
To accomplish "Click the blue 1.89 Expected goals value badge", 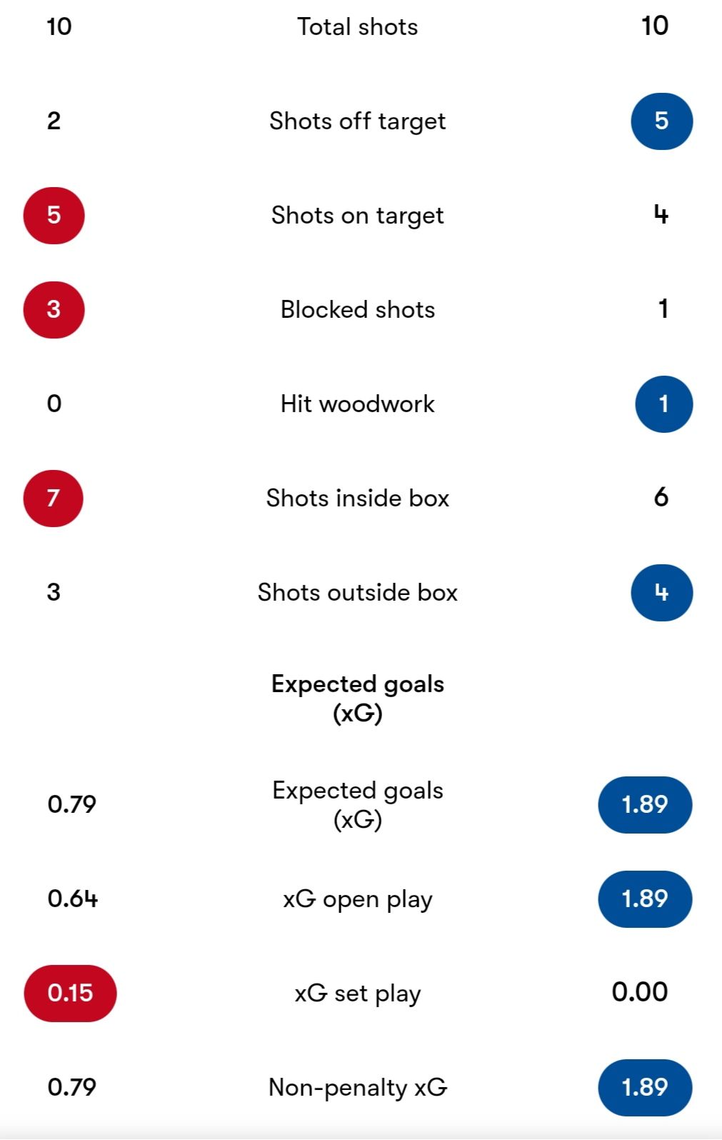I will click(645, 804).
